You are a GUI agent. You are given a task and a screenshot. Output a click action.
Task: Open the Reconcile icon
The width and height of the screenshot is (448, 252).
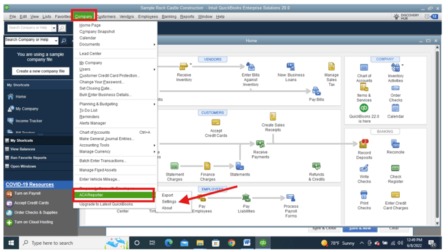[395, 144]
